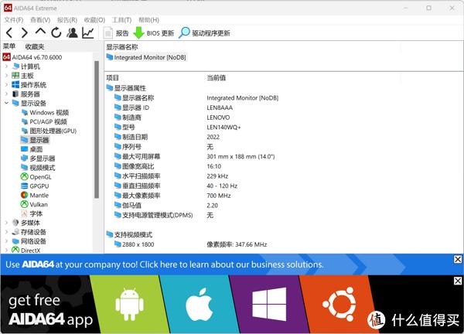Click the Android app icon in banner
464x334 pixels.
coord(129,304)
